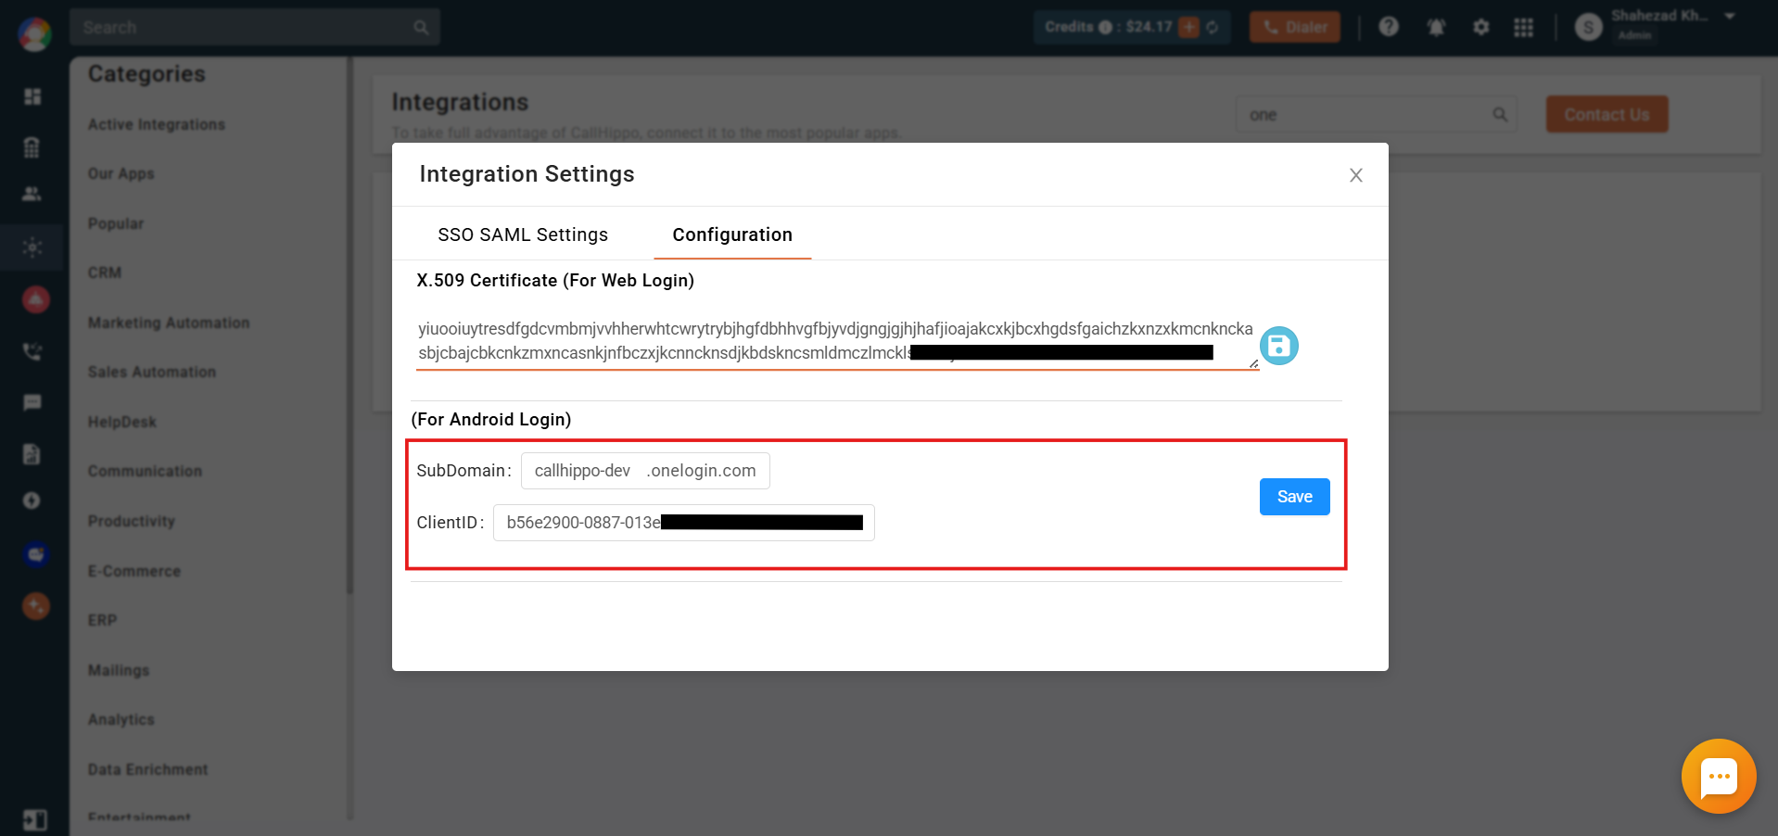Click the dark-circle arrow icon in the sidebar
1778x836 pixels.
pyautogui.click(x=32, y=500)
